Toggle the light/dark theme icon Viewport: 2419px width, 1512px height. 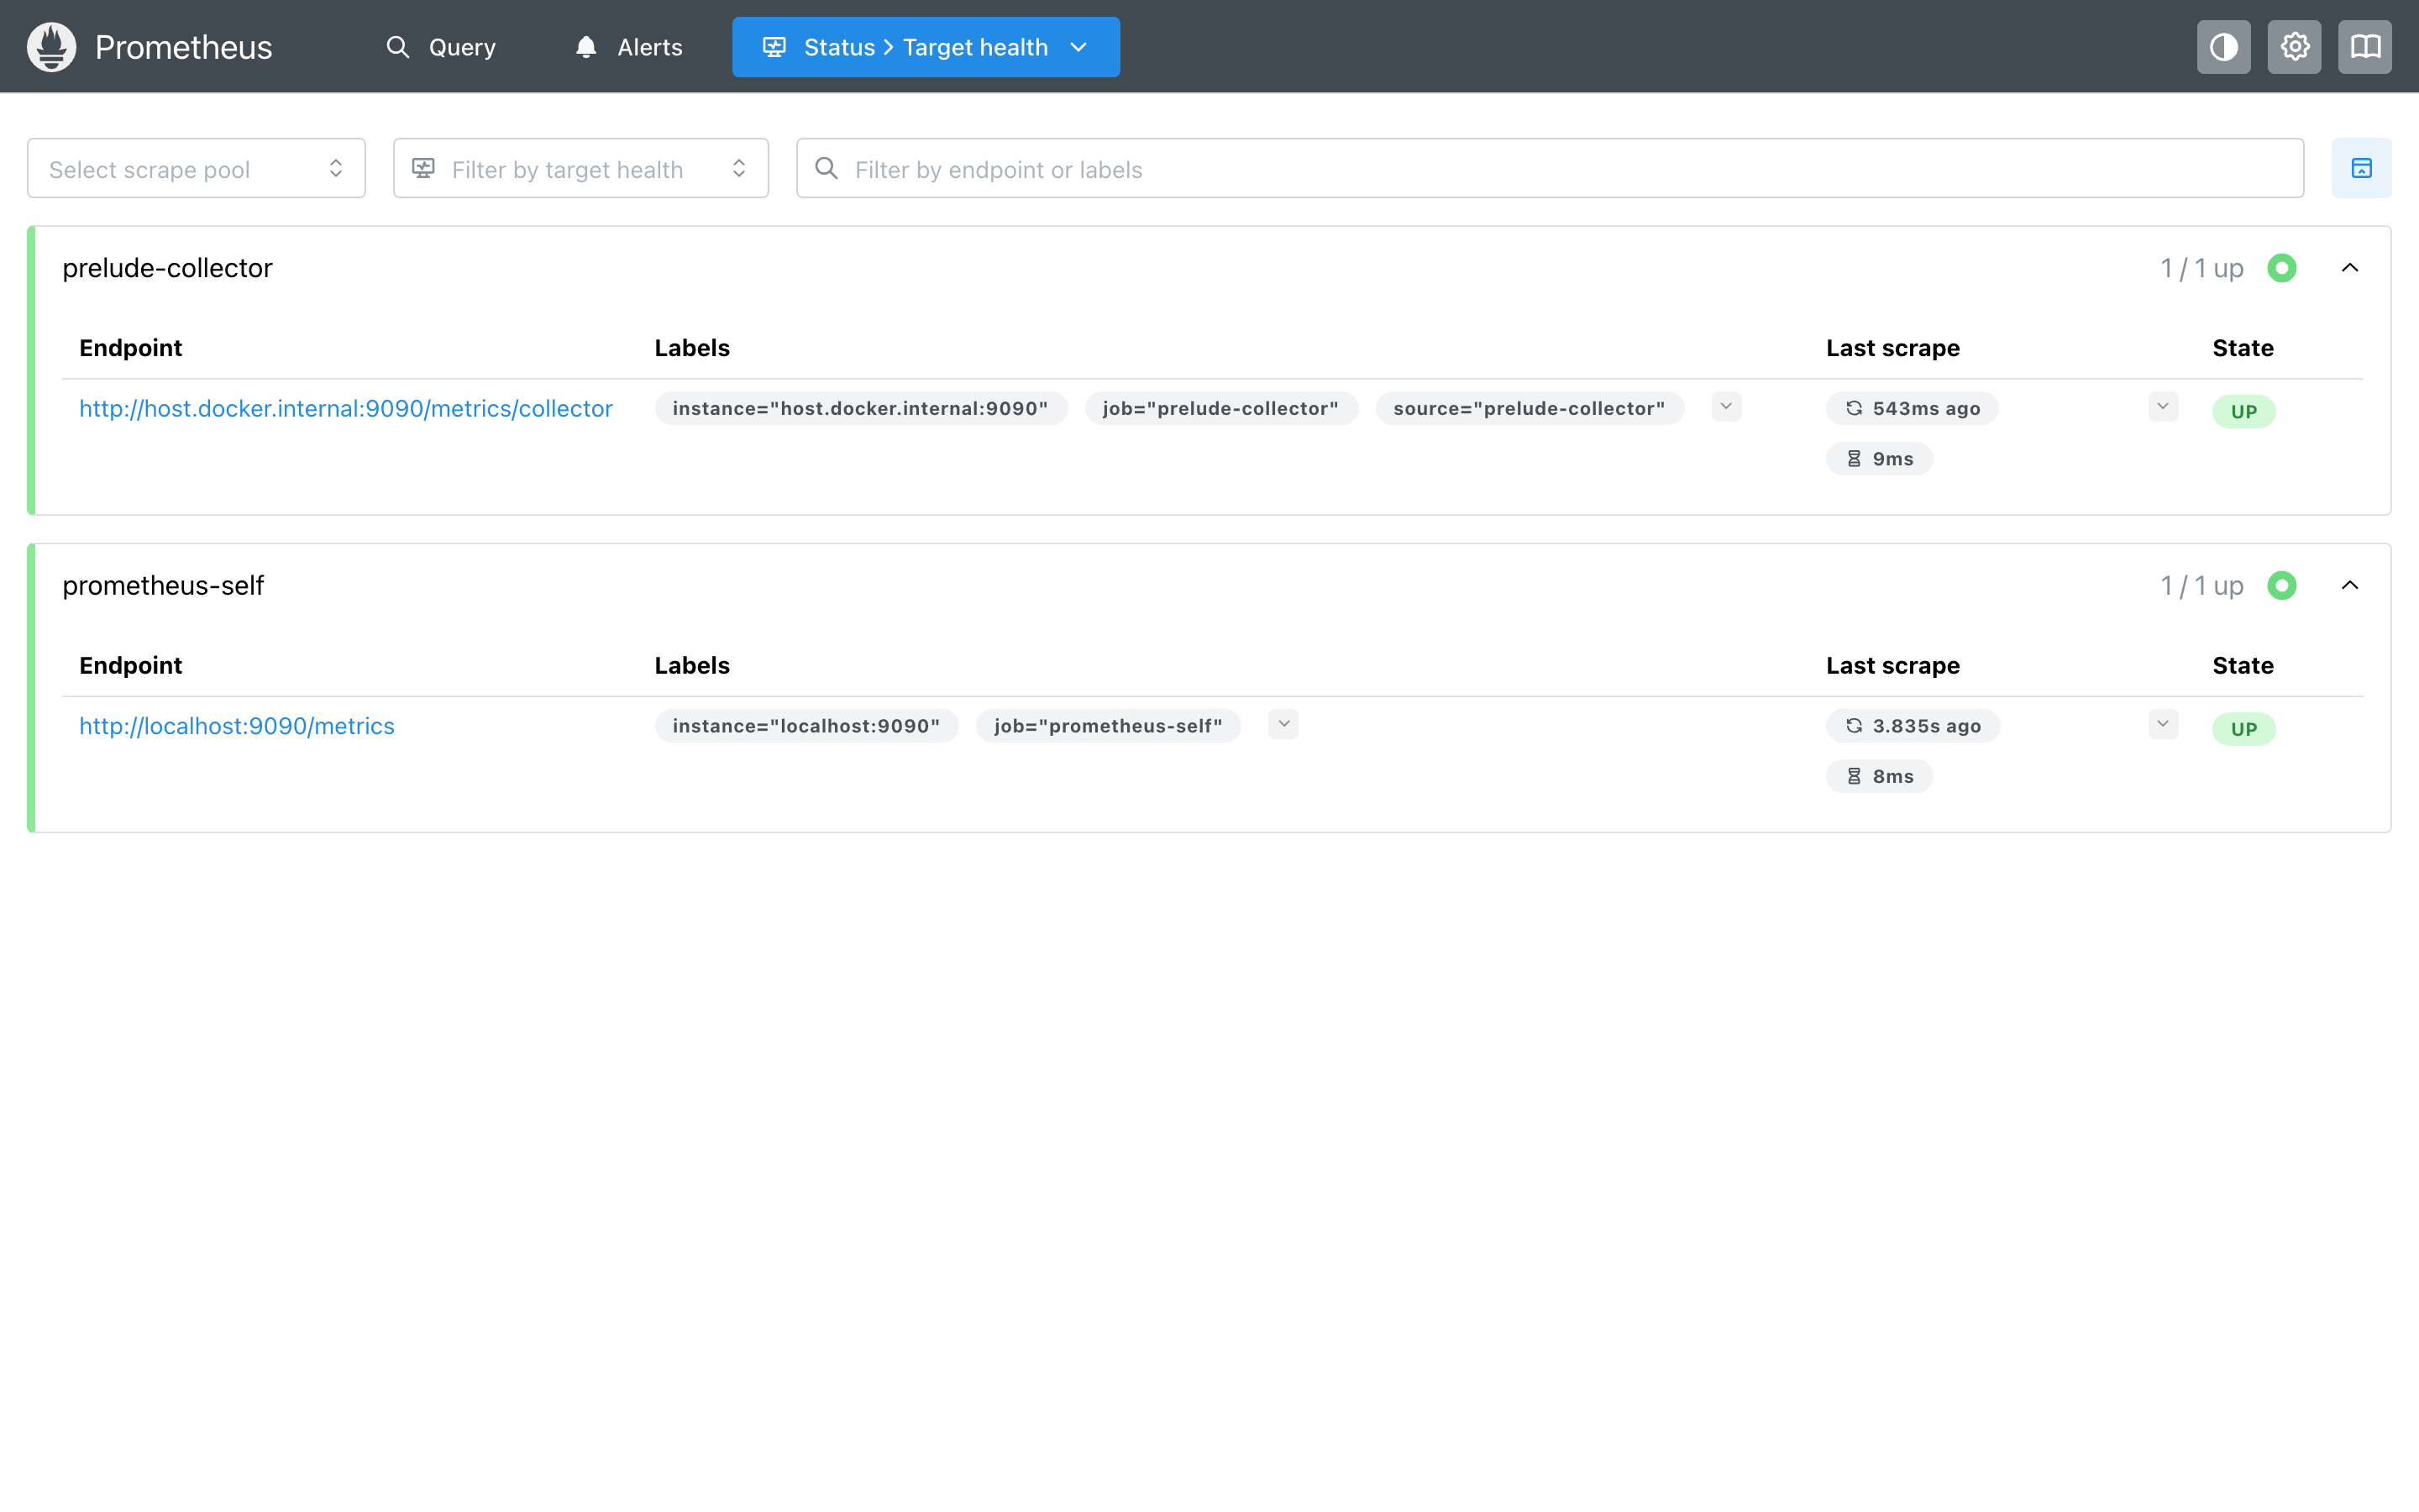[2223, 47]
